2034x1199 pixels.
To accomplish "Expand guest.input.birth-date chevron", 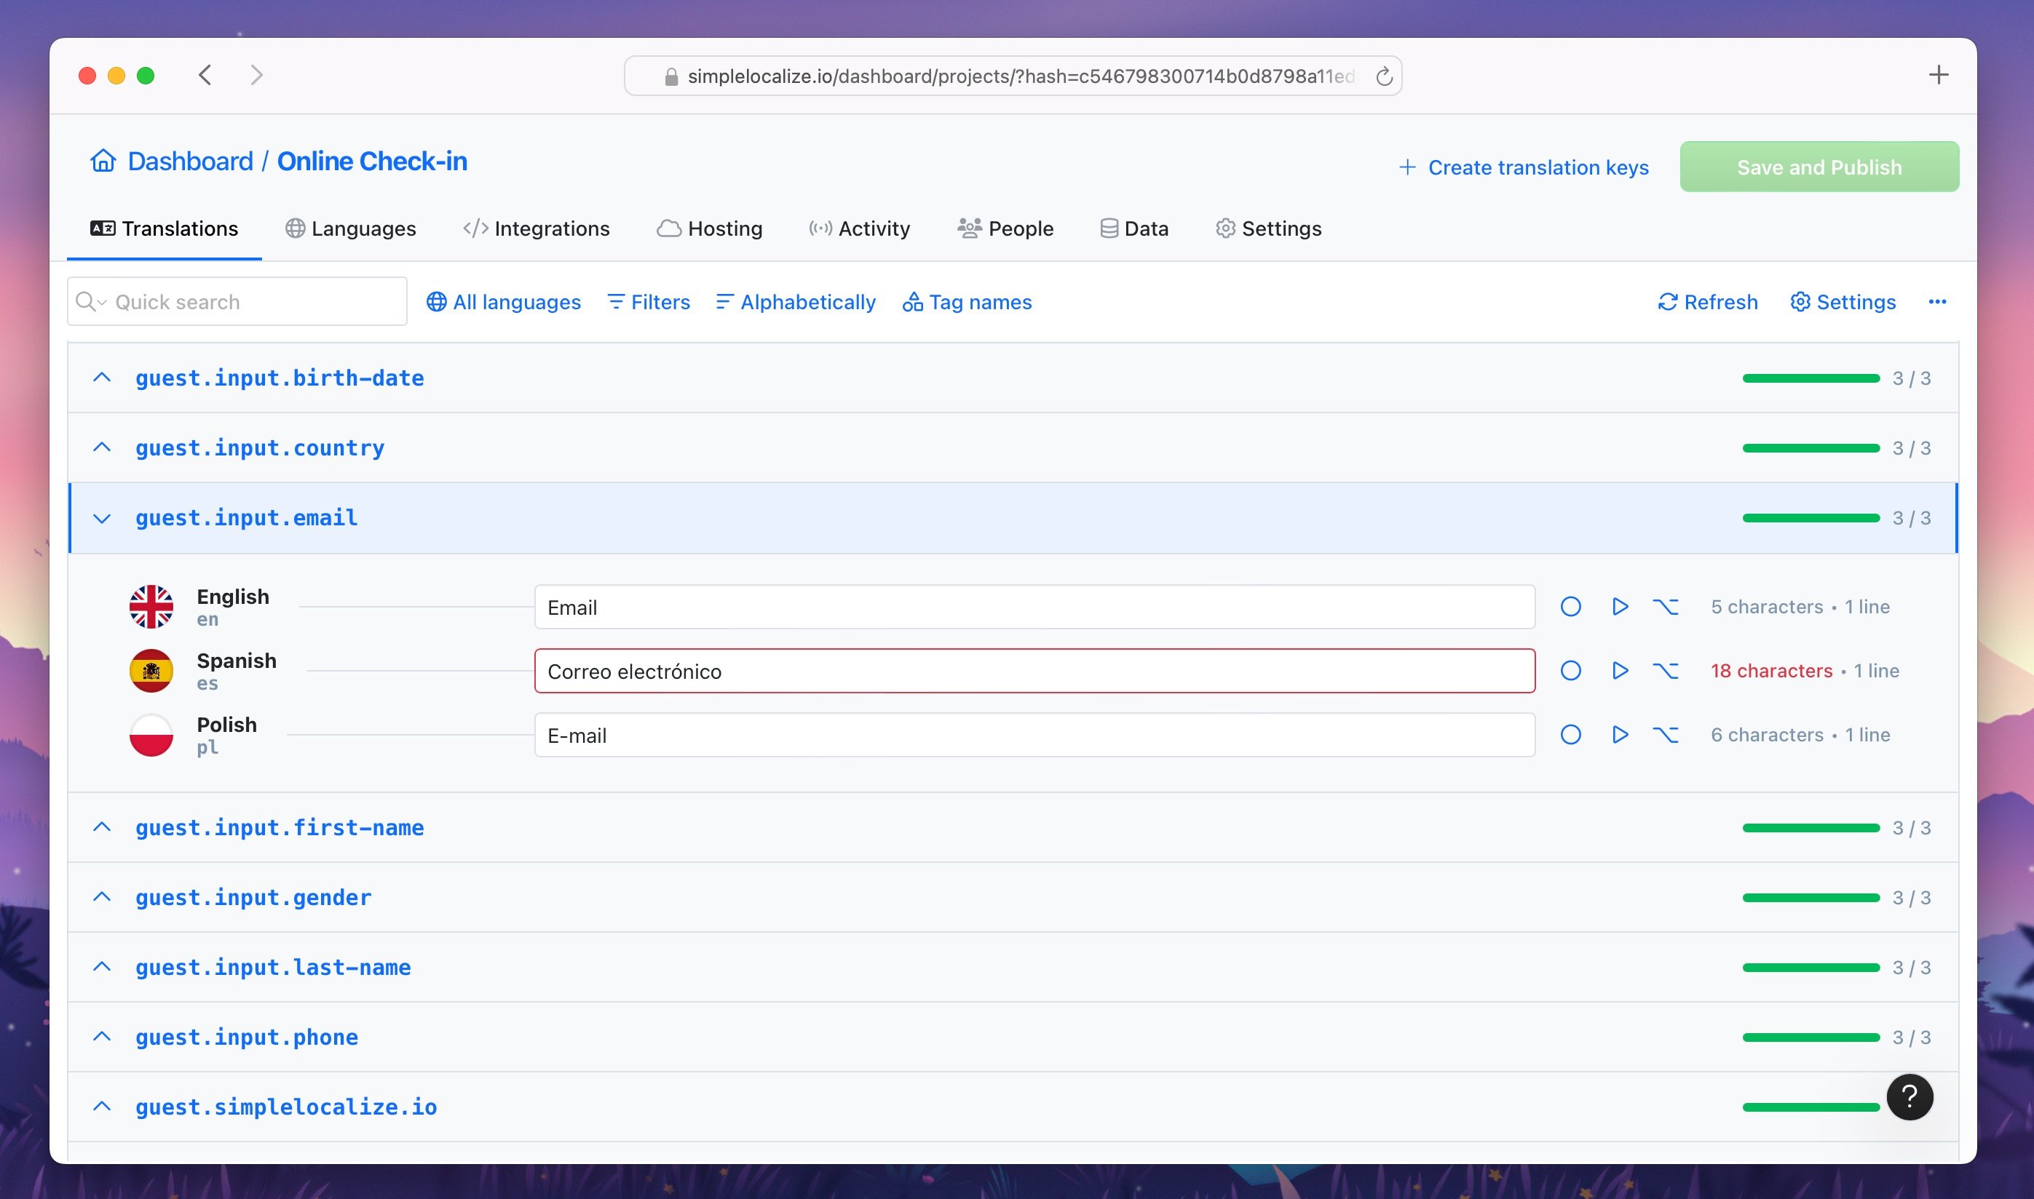I will pyautogui.click(x=102, y=378).
